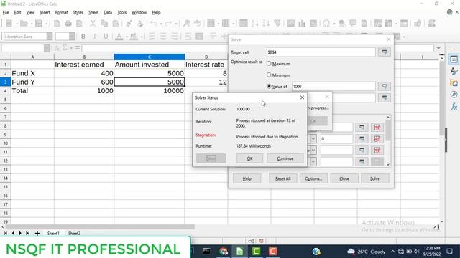Click the Insert Chart icon

click(x=302, y=24)
